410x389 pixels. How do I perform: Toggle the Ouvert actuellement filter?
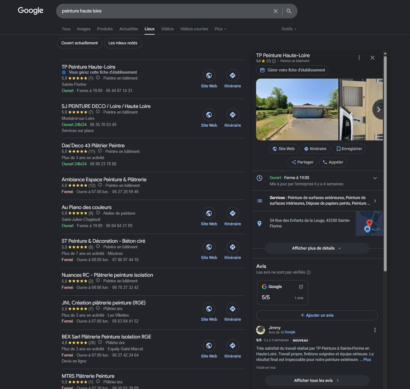click(79, 43)
